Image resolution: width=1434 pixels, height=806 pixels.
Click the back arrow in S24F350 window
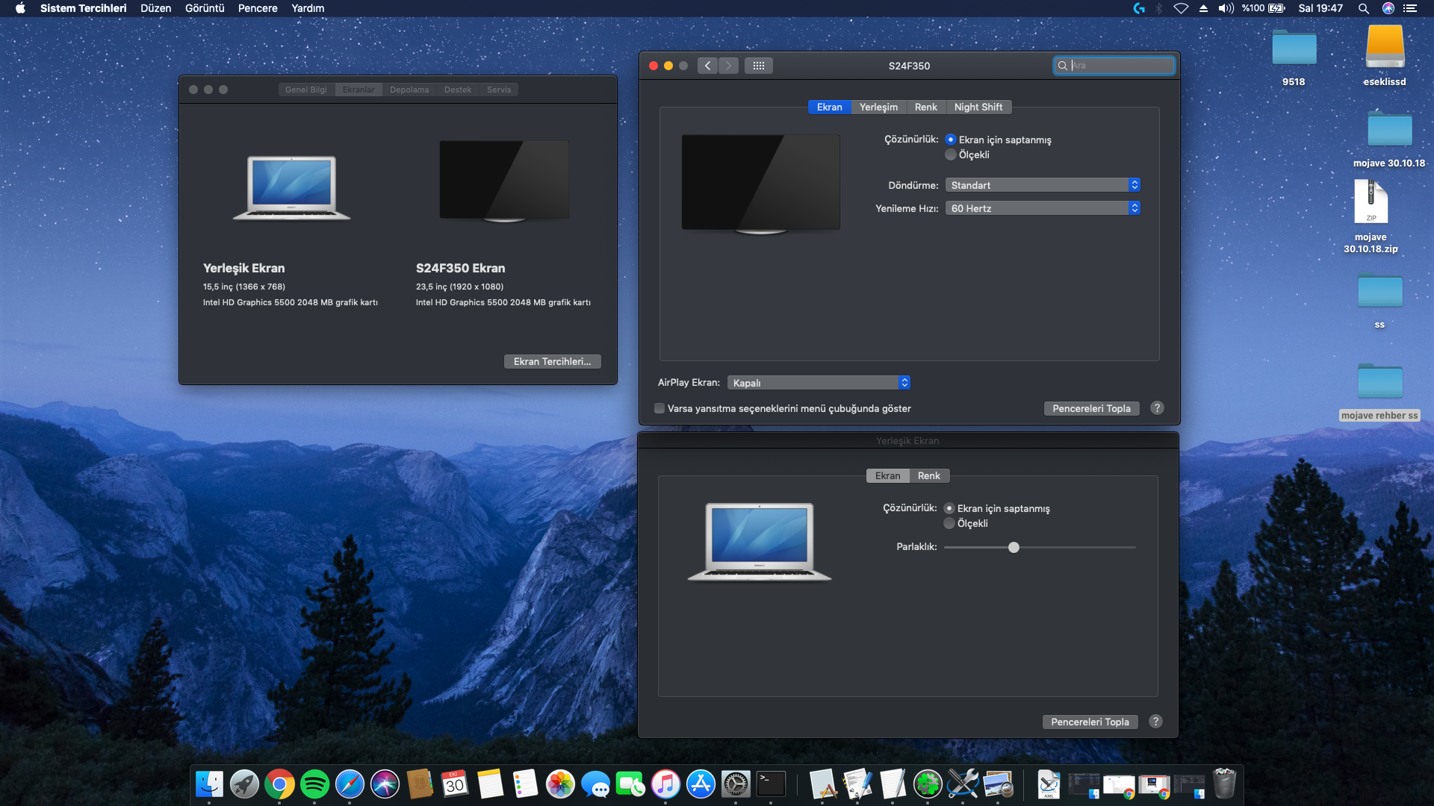[707, 66]
